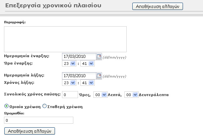The image size is (203, 140).
Task: Click the pause Ώρες hours input box
Action: pyautogui.click(x=70, y=95)
